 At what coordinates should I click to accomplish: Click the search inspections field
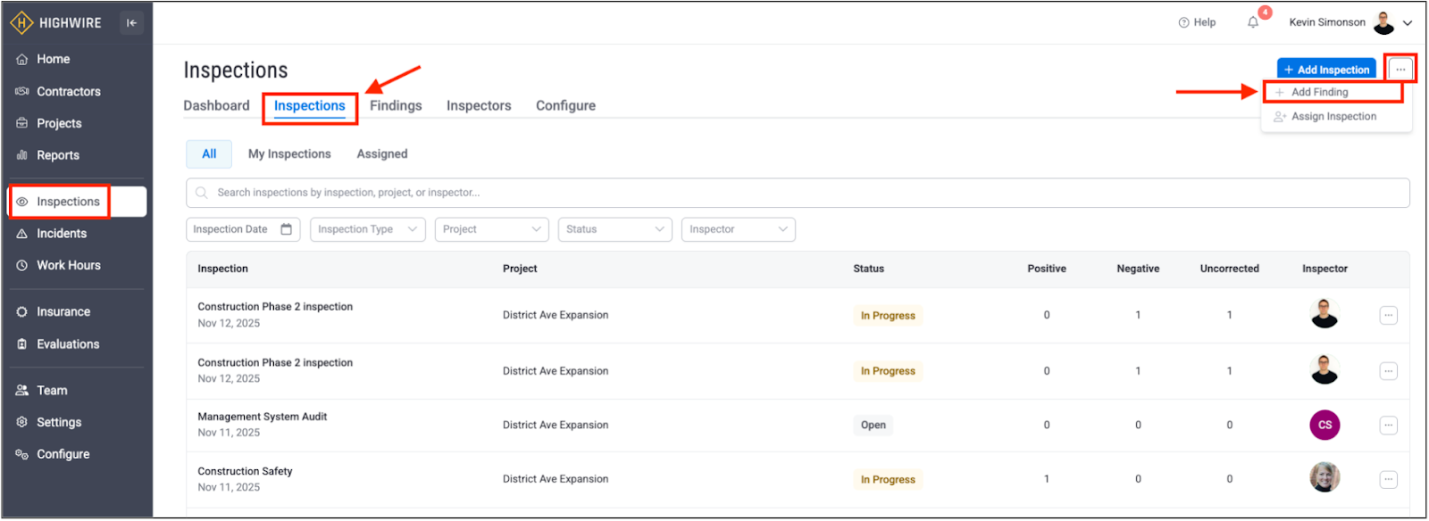pyautogui.click(x=797, y=193)
